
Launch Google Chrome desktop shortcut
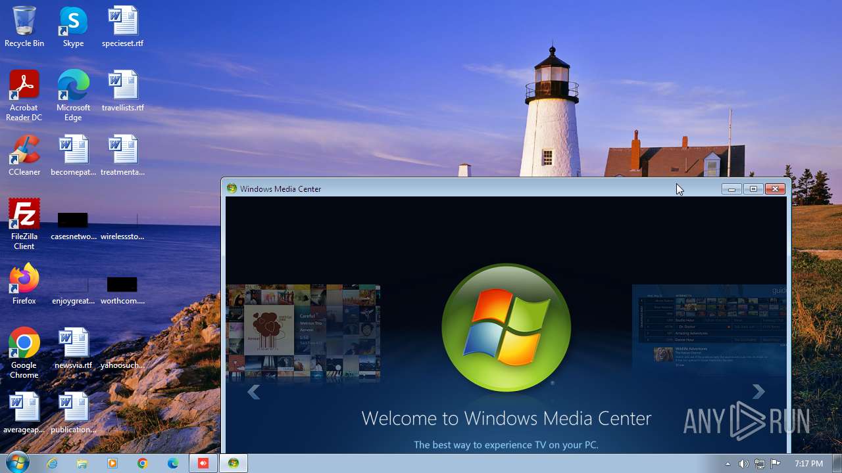[24, 353]
